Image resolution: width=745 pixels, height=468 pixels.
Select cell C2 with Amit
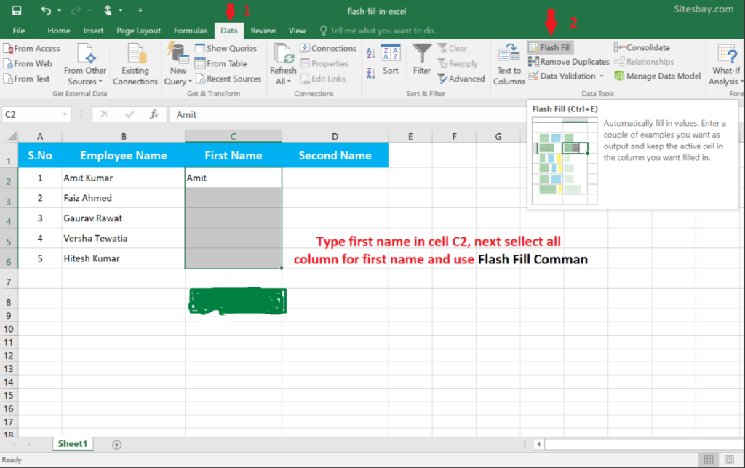pyautogui.click(x=234, y=178)
